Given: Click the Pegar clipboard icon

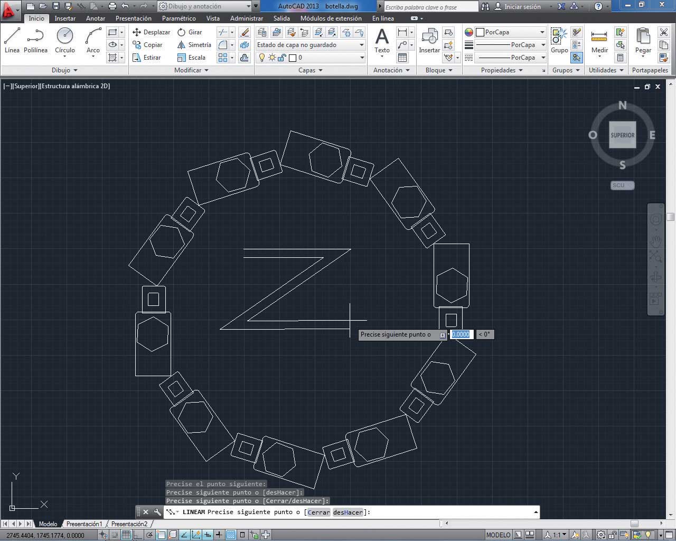Looking at the screenshot, I should click(643, 41).
